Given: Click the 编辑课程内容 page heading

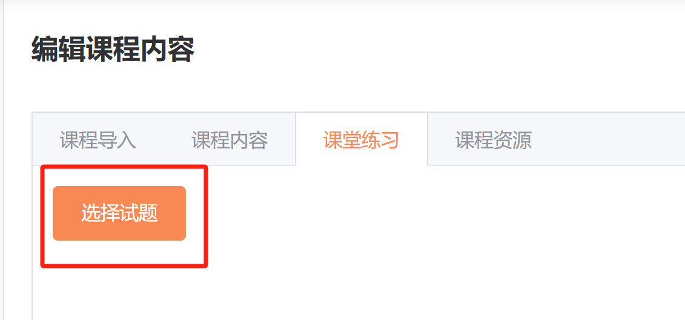Looking at the screenshot, I should [113, 50].
